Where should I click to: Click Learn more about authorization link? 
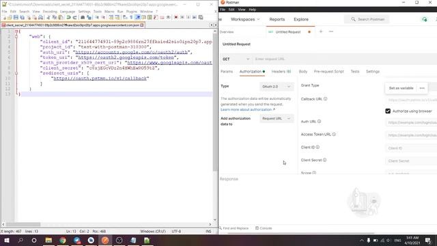(x=248, y=109)
